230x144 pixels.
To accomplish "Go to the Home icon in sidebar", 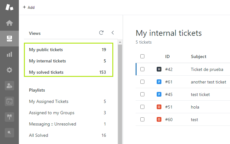I will pos(9,23).
